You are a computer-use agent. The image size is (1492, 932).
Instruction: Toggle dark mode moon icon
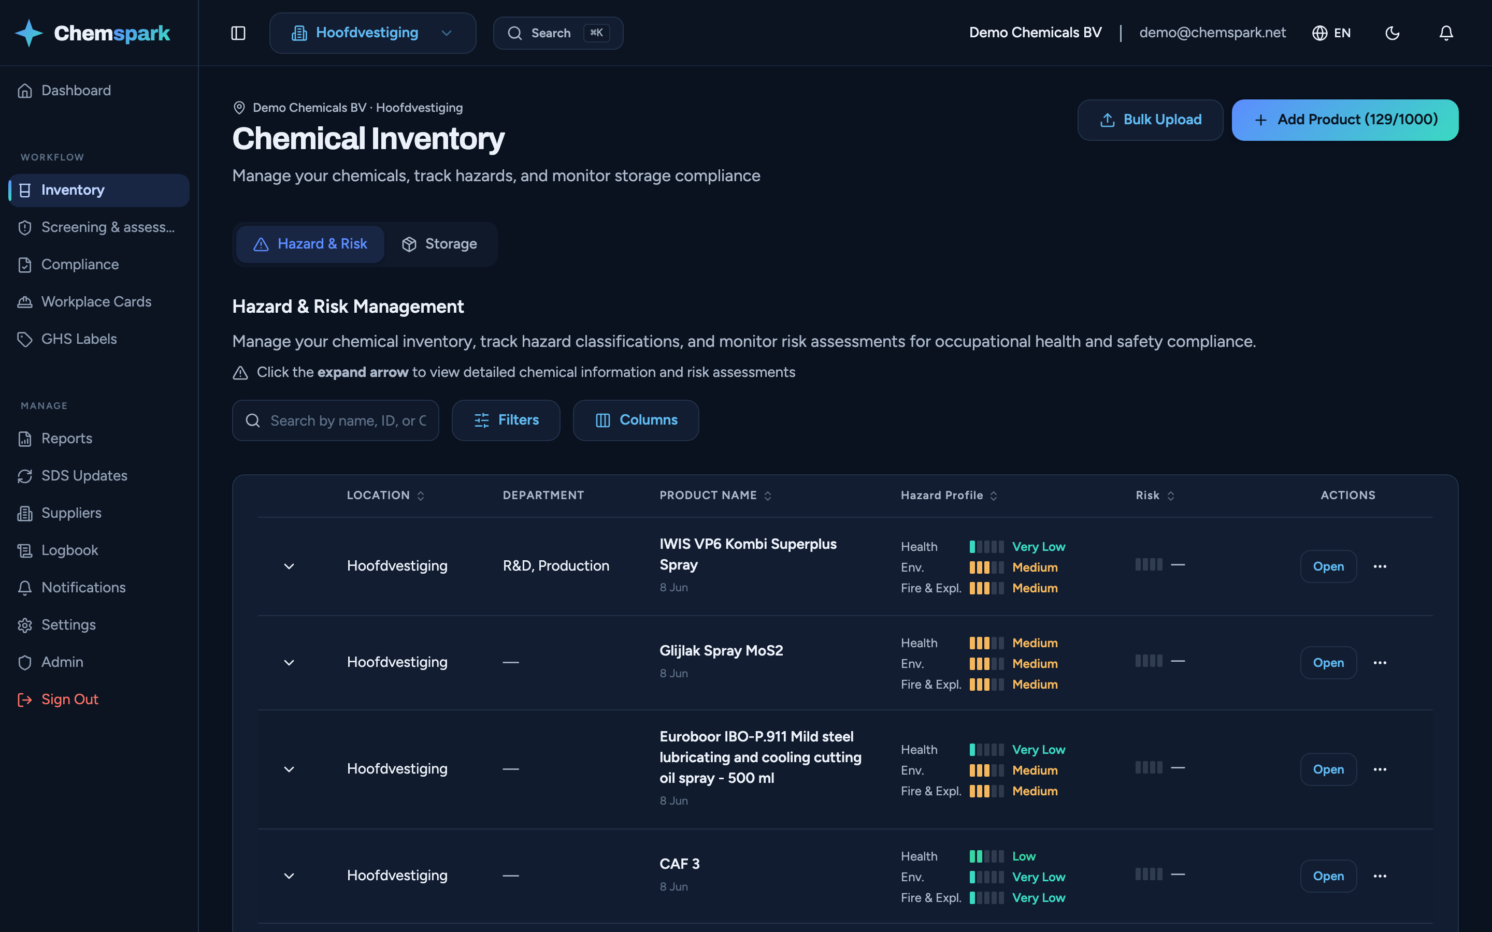[1392, 33]
